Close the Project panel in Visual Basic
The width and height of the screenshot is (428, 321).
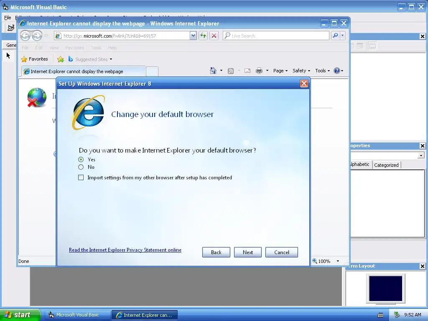tap(422, 36)
